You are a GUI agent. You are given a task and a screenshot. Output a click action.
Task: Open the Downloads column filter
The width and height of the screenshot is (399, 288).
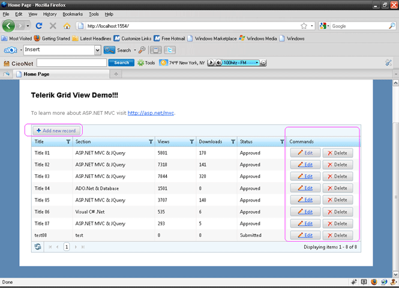click(x=233, y=142)
